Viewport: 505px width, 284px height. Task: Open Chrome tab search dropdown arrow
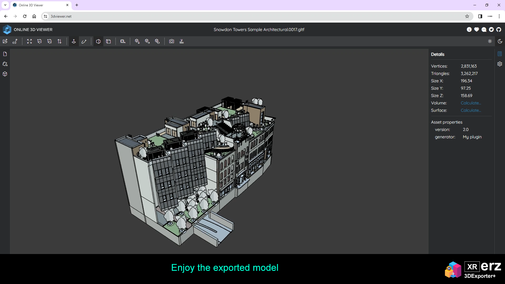5,5
